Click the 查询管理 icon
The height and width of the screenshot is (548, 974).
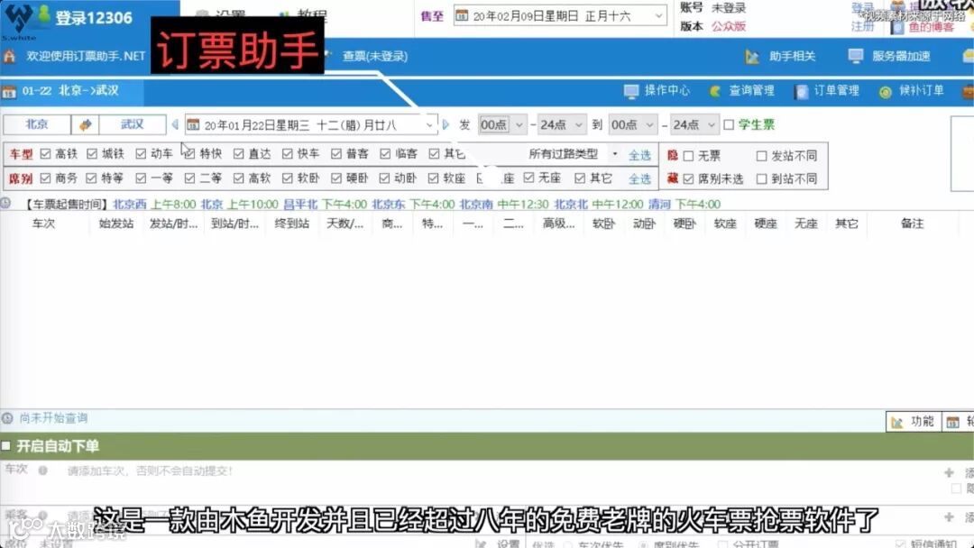click(715, 92)
